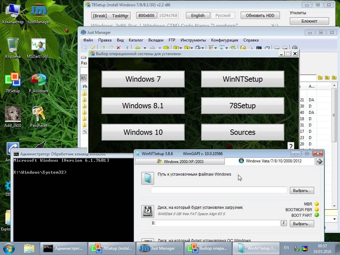Expand the first yellow folder dropdown in Just Manager toolbar

coord(181,48)
